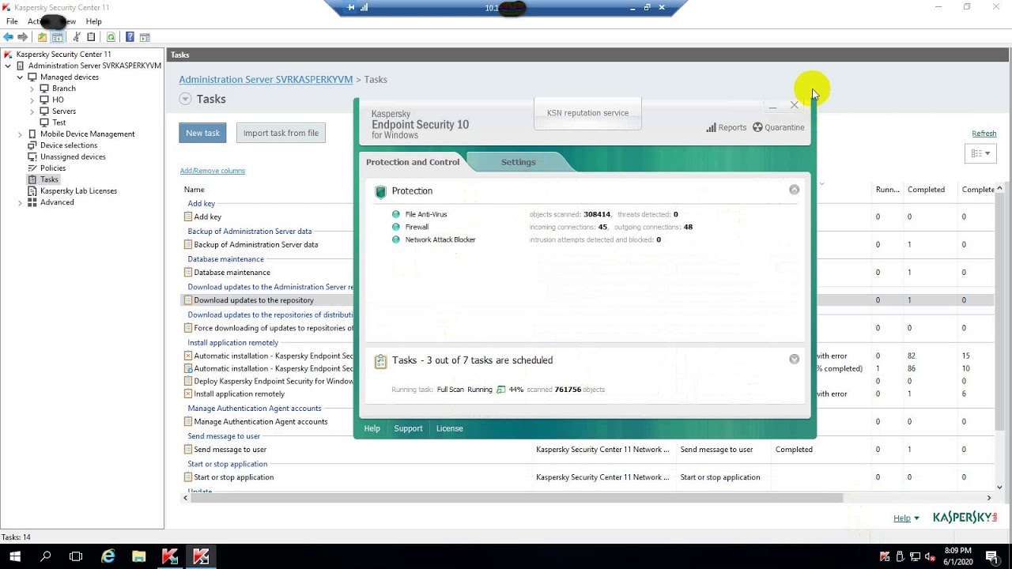Go up one level via folder icon
The image size is (1012, 569).
coord(43,37)
